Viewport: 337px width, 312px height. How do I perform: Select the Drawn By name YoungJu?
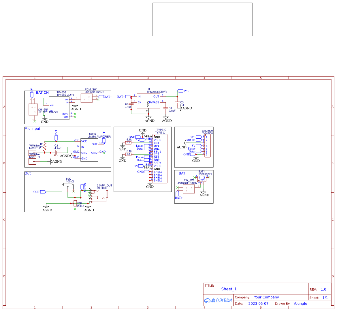coord(300,304)
